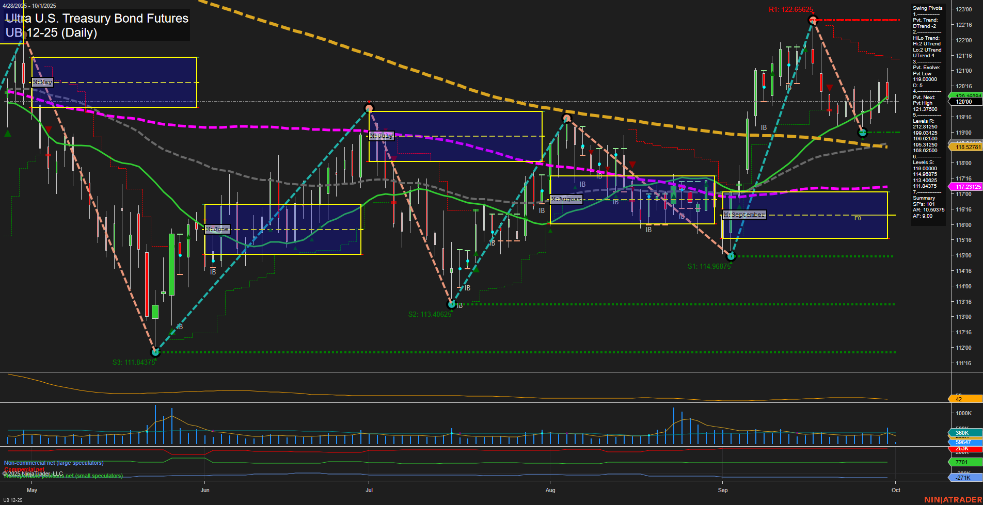Select the early July swing high pivot circle

[x=369, y=108]
